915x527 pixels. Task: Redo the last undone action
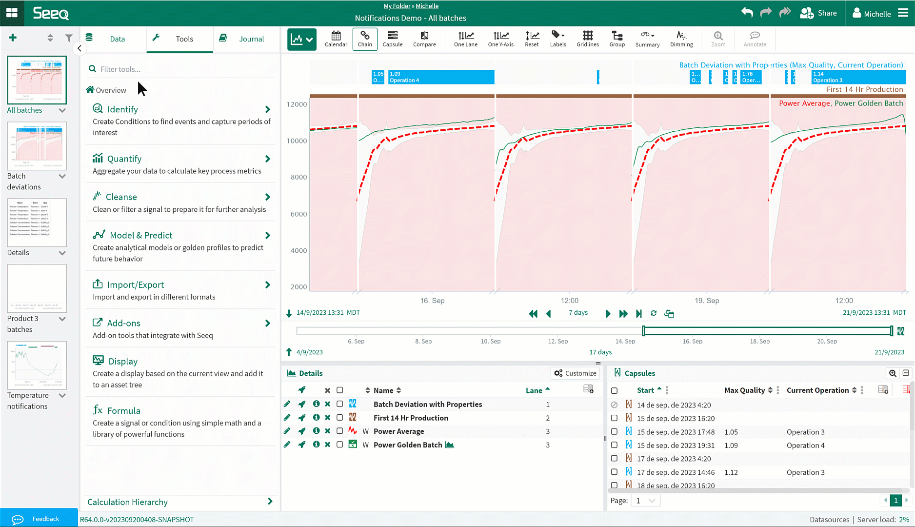coord(766,13)
